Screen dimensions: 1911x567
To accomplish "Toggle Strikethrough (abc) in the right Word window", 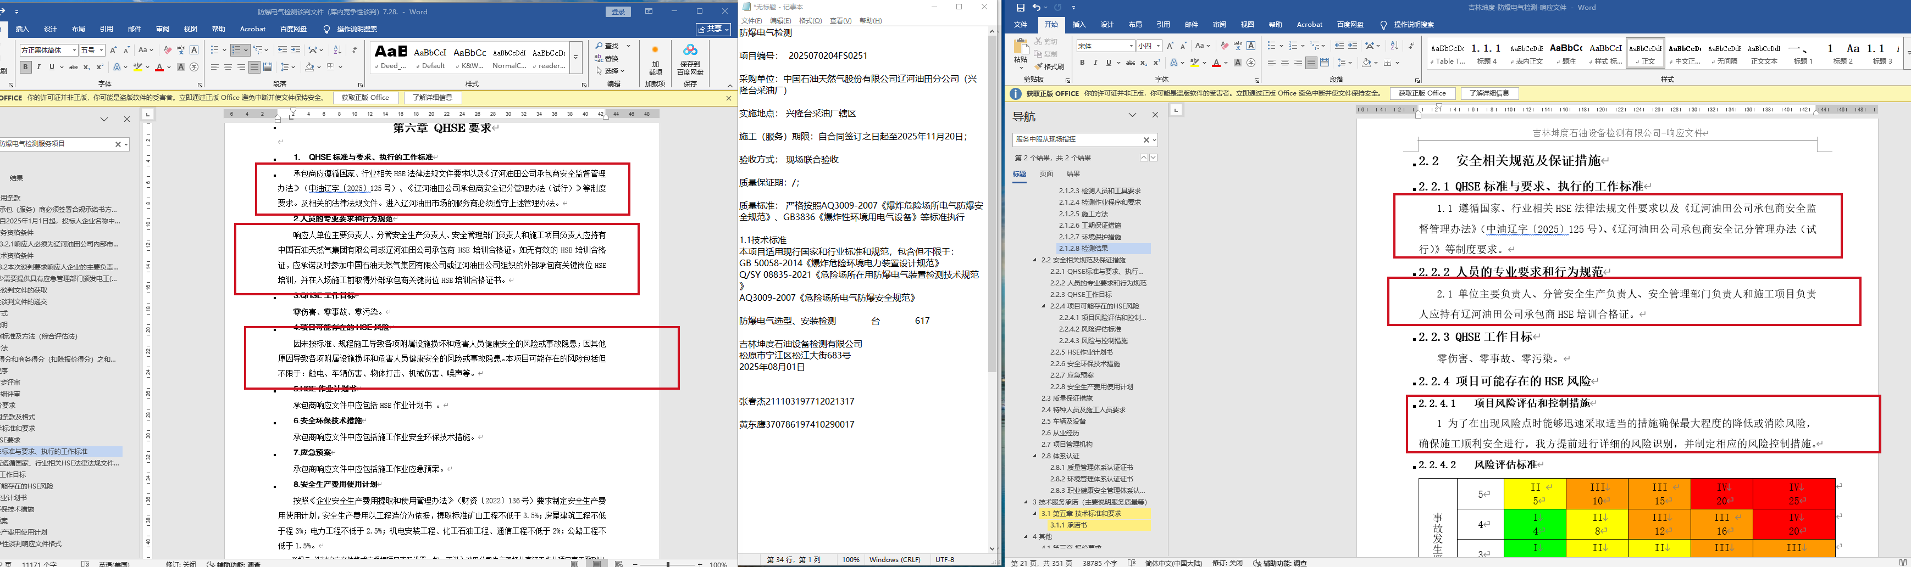I will [x=1130, y=63].
